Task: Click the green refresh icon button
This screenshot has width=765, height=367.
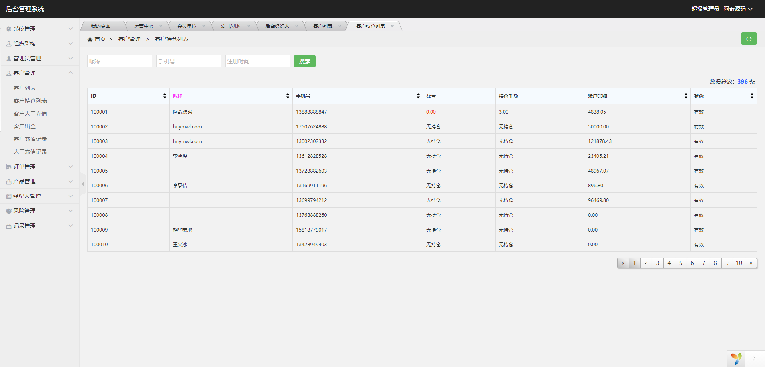Action: (x=749, y=39)
